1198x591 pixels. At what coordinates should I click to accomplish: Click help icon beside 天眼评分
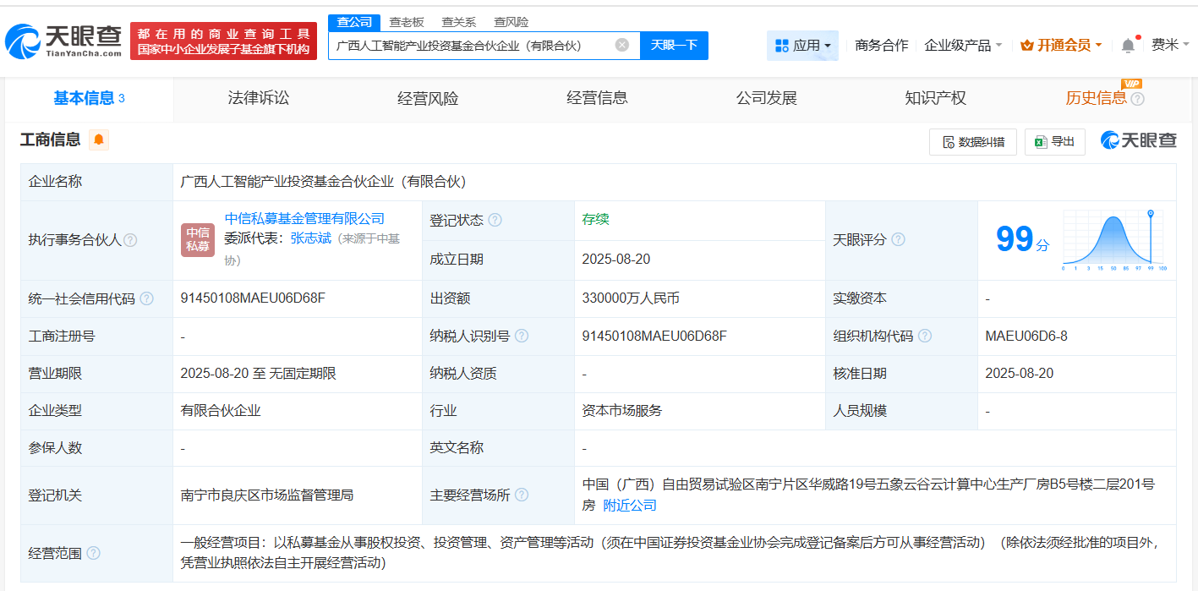[x=898, y=240]
